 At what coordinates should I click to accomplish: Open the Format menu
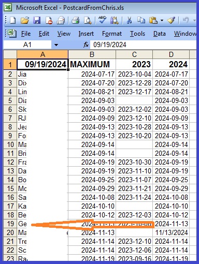112,34
